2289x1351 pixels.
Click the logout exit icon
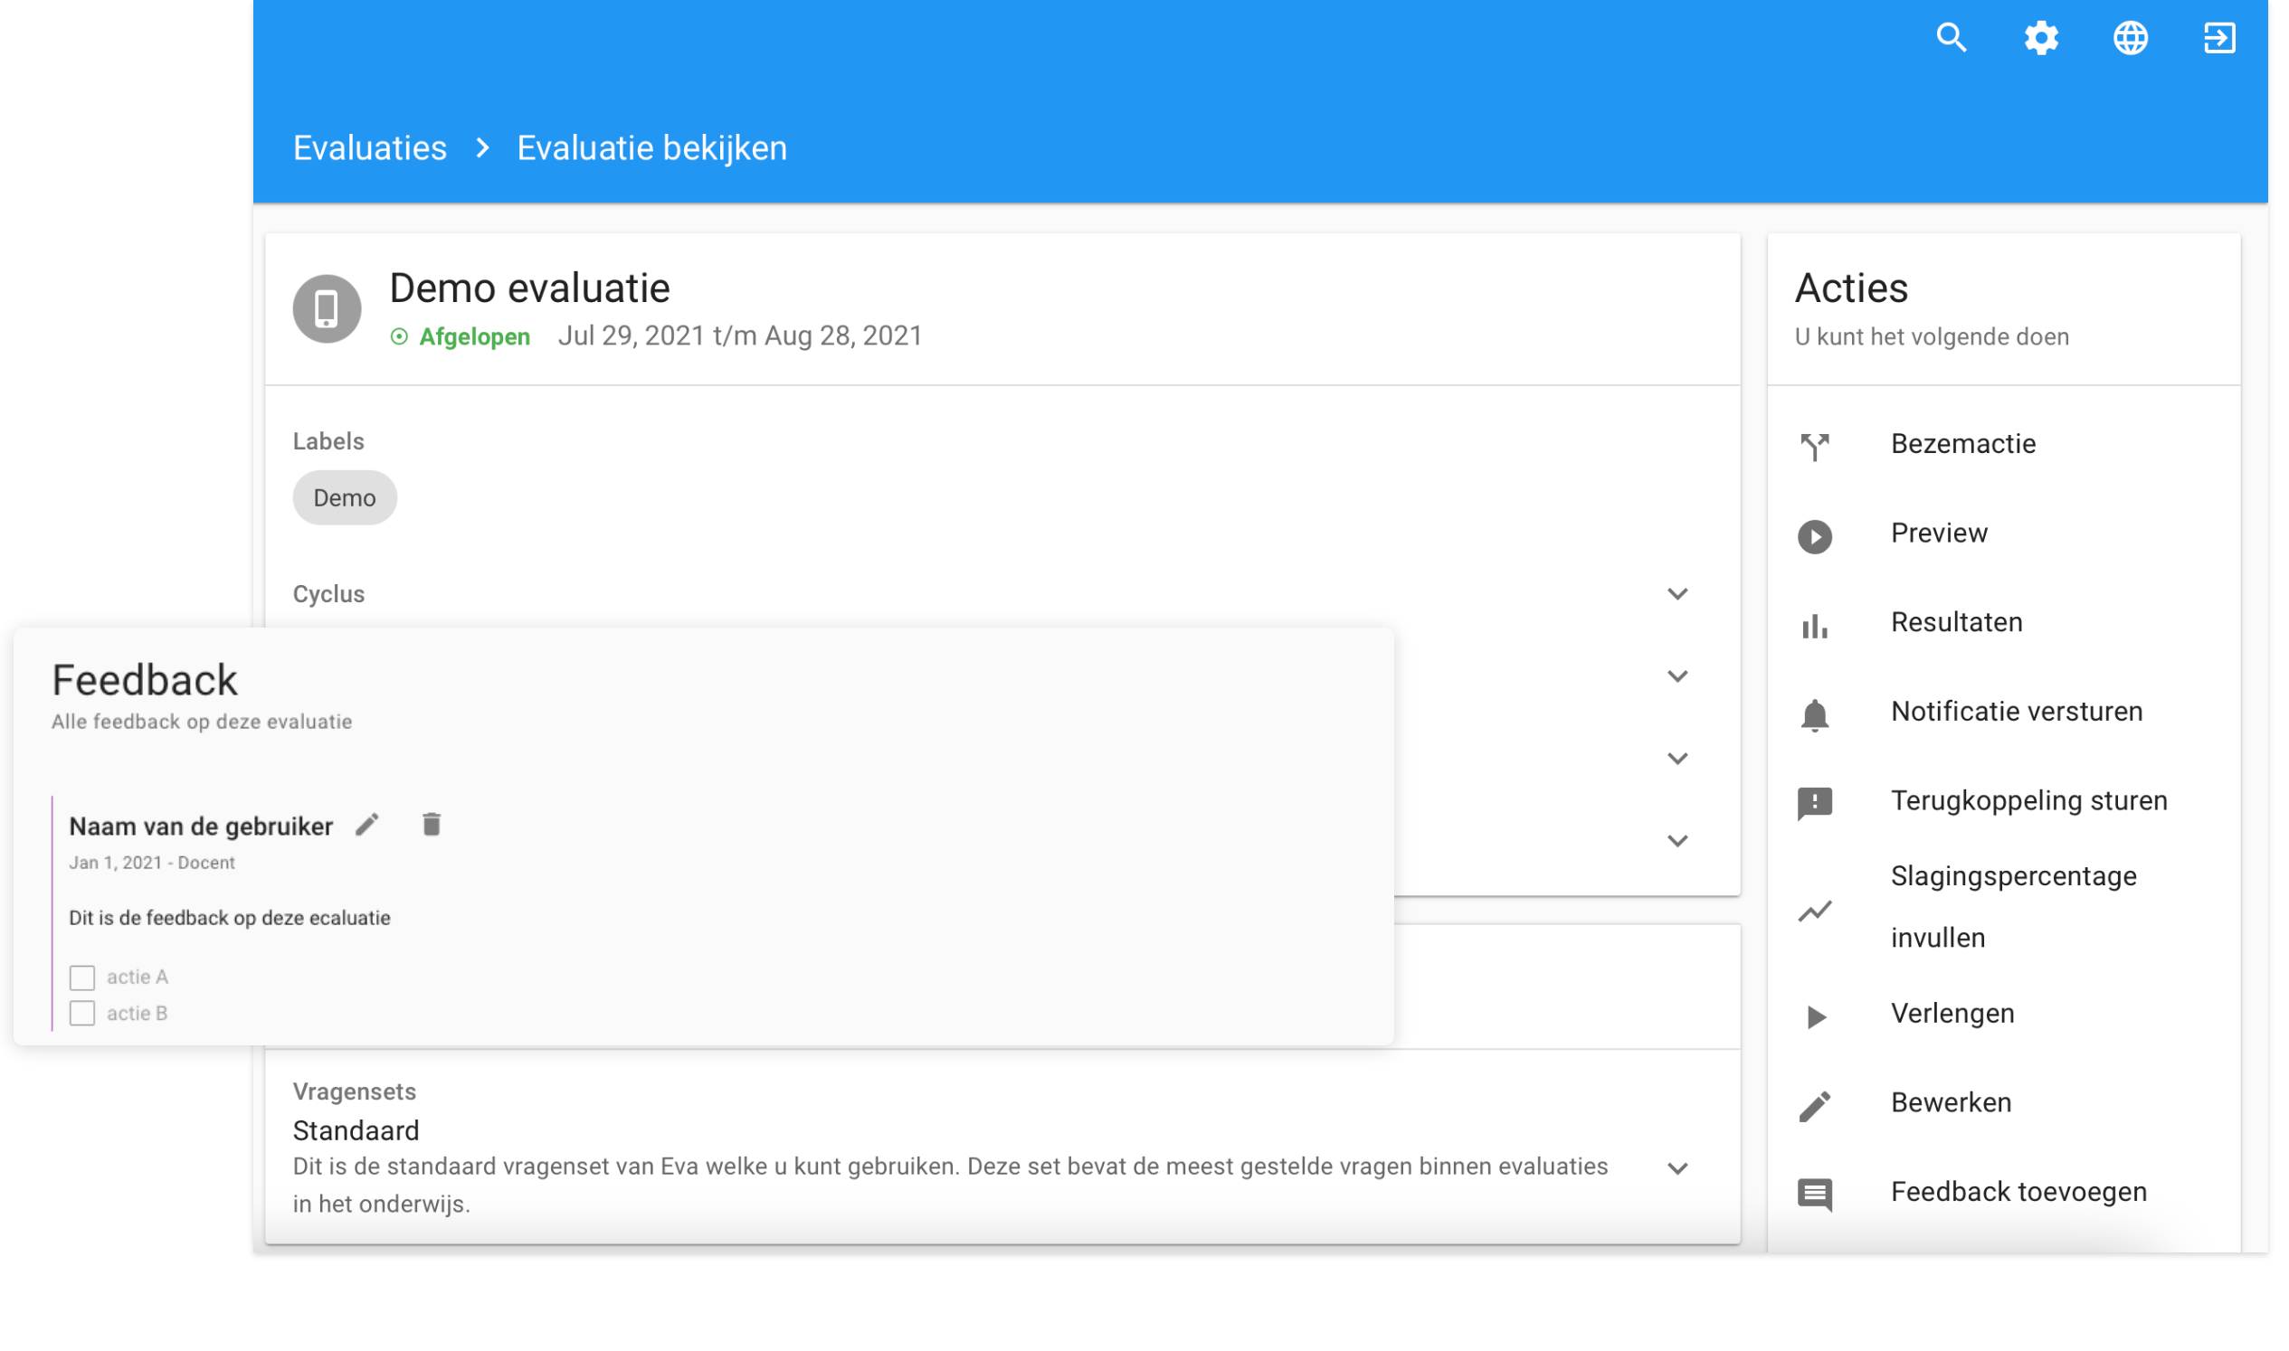pyautogui.click(x=2218, y=38)
